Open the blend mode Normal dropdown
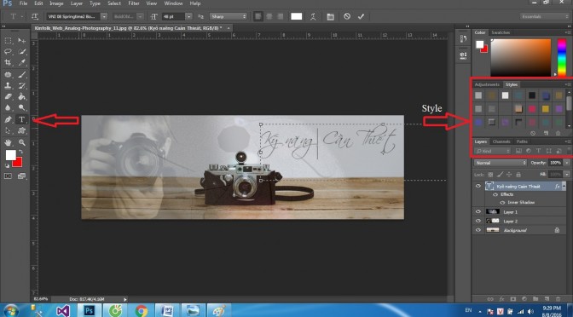Viewport: 573px width, 317px height. [501, 163]
